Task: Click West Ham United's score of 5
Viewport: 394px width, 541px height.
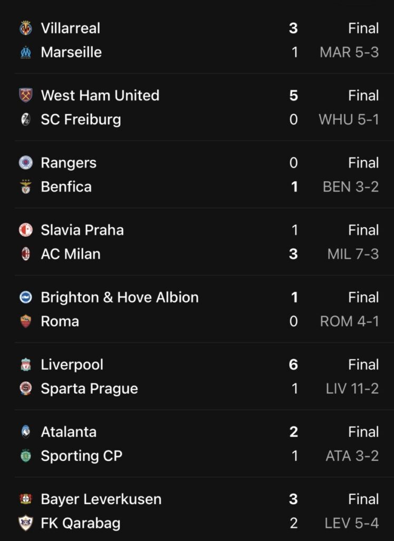Action: pos(293,95)
